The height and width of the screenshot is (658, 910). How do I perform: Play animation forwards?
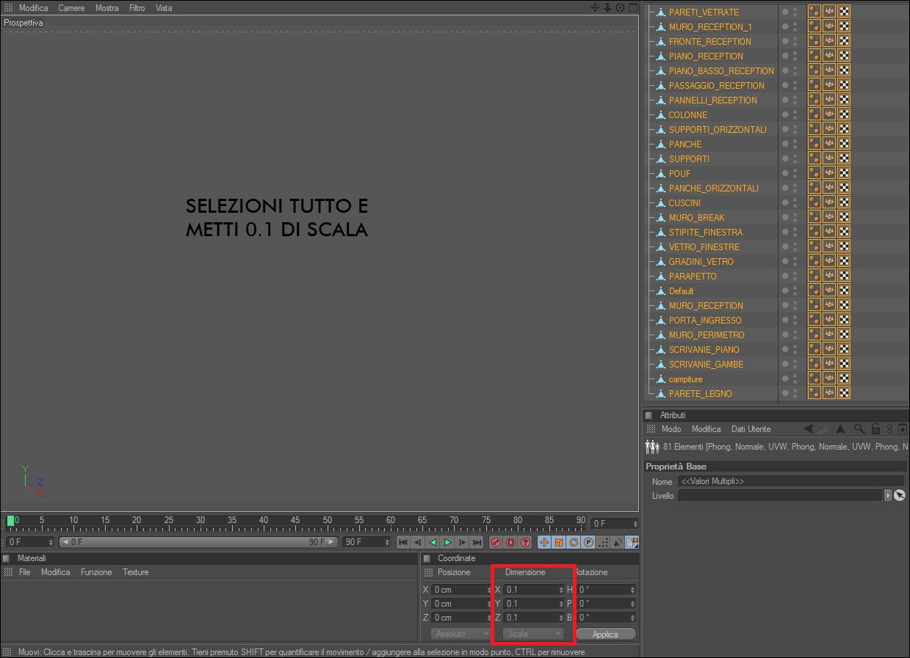tap(447, 542)
